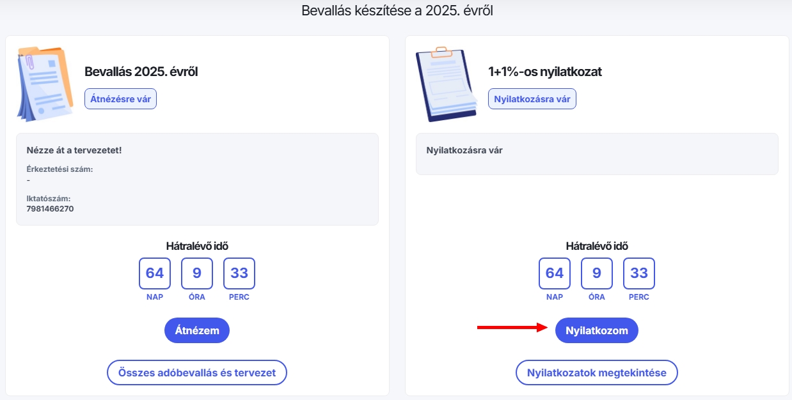The height and width of the screenshot is (400, 792).
Task: Click the Nyilatkozásra vár status badge
Action: [x=532, y=99]
